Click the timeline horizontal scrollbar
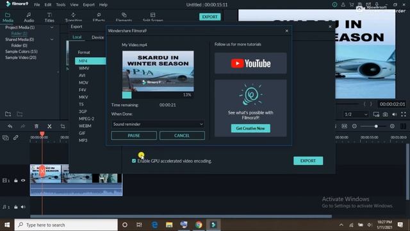This screenshot has width=410, height=231. click(181, 216)
